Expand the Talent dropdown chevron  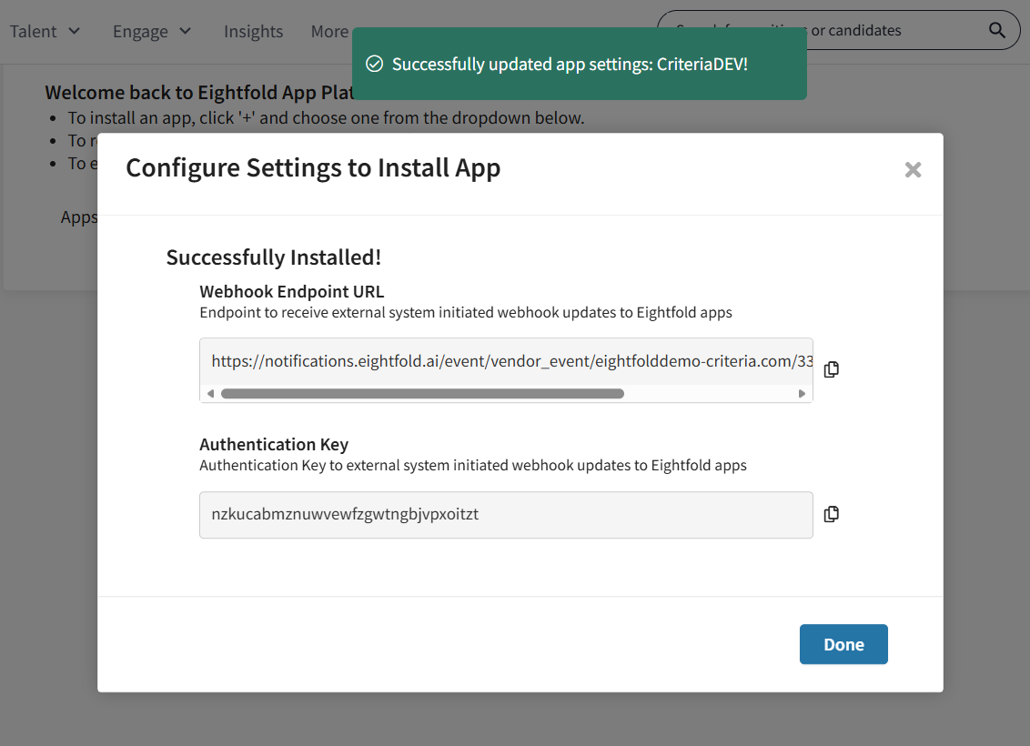(x=75, y=31)
